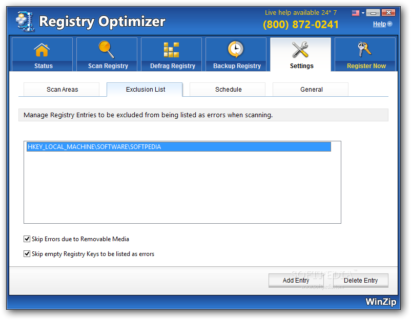
Task: Click the Add Entry button
Action: click(296, 281)
